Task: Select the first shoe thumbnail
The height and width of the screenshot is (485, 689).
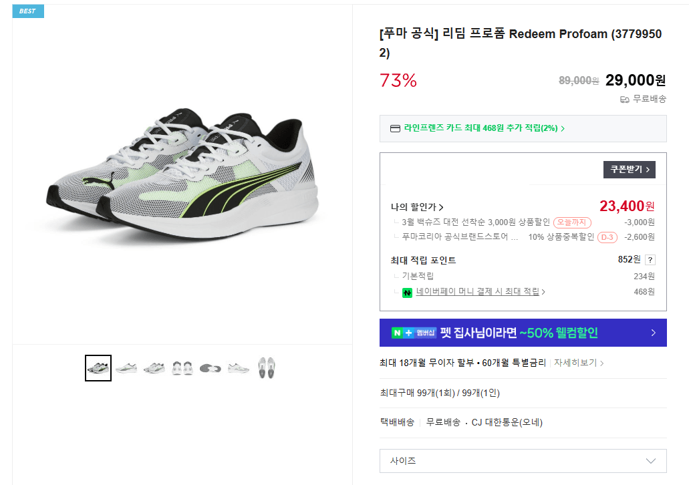Action: click(x=98, y=367)
